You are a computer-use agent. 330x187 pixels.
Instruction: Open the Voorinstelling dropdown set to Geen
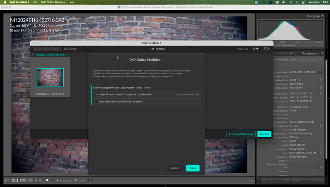pos(306,60)
